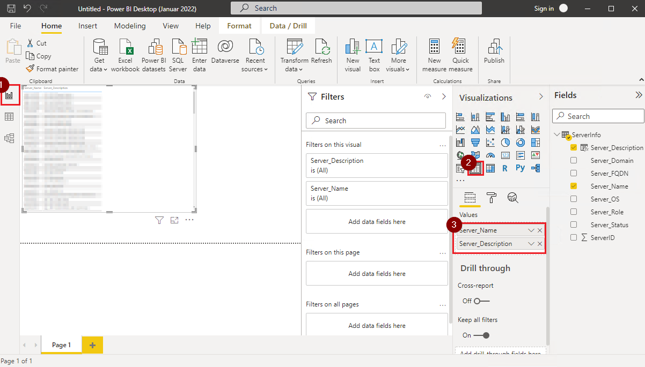645x367 pixels.
Task: Connect to Power BI datasets
Action: tap(153, 55)
